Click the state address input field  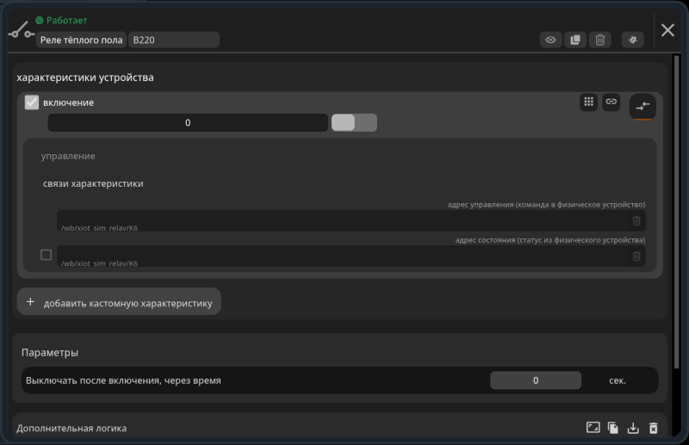(343, 256)
